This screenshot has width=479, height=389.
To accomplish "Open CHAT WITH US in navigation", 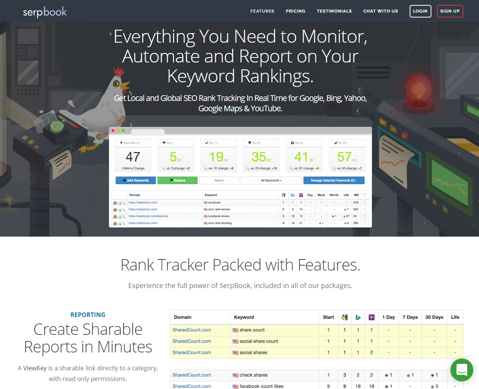I will pyautogui.click(x=380, y=11).
